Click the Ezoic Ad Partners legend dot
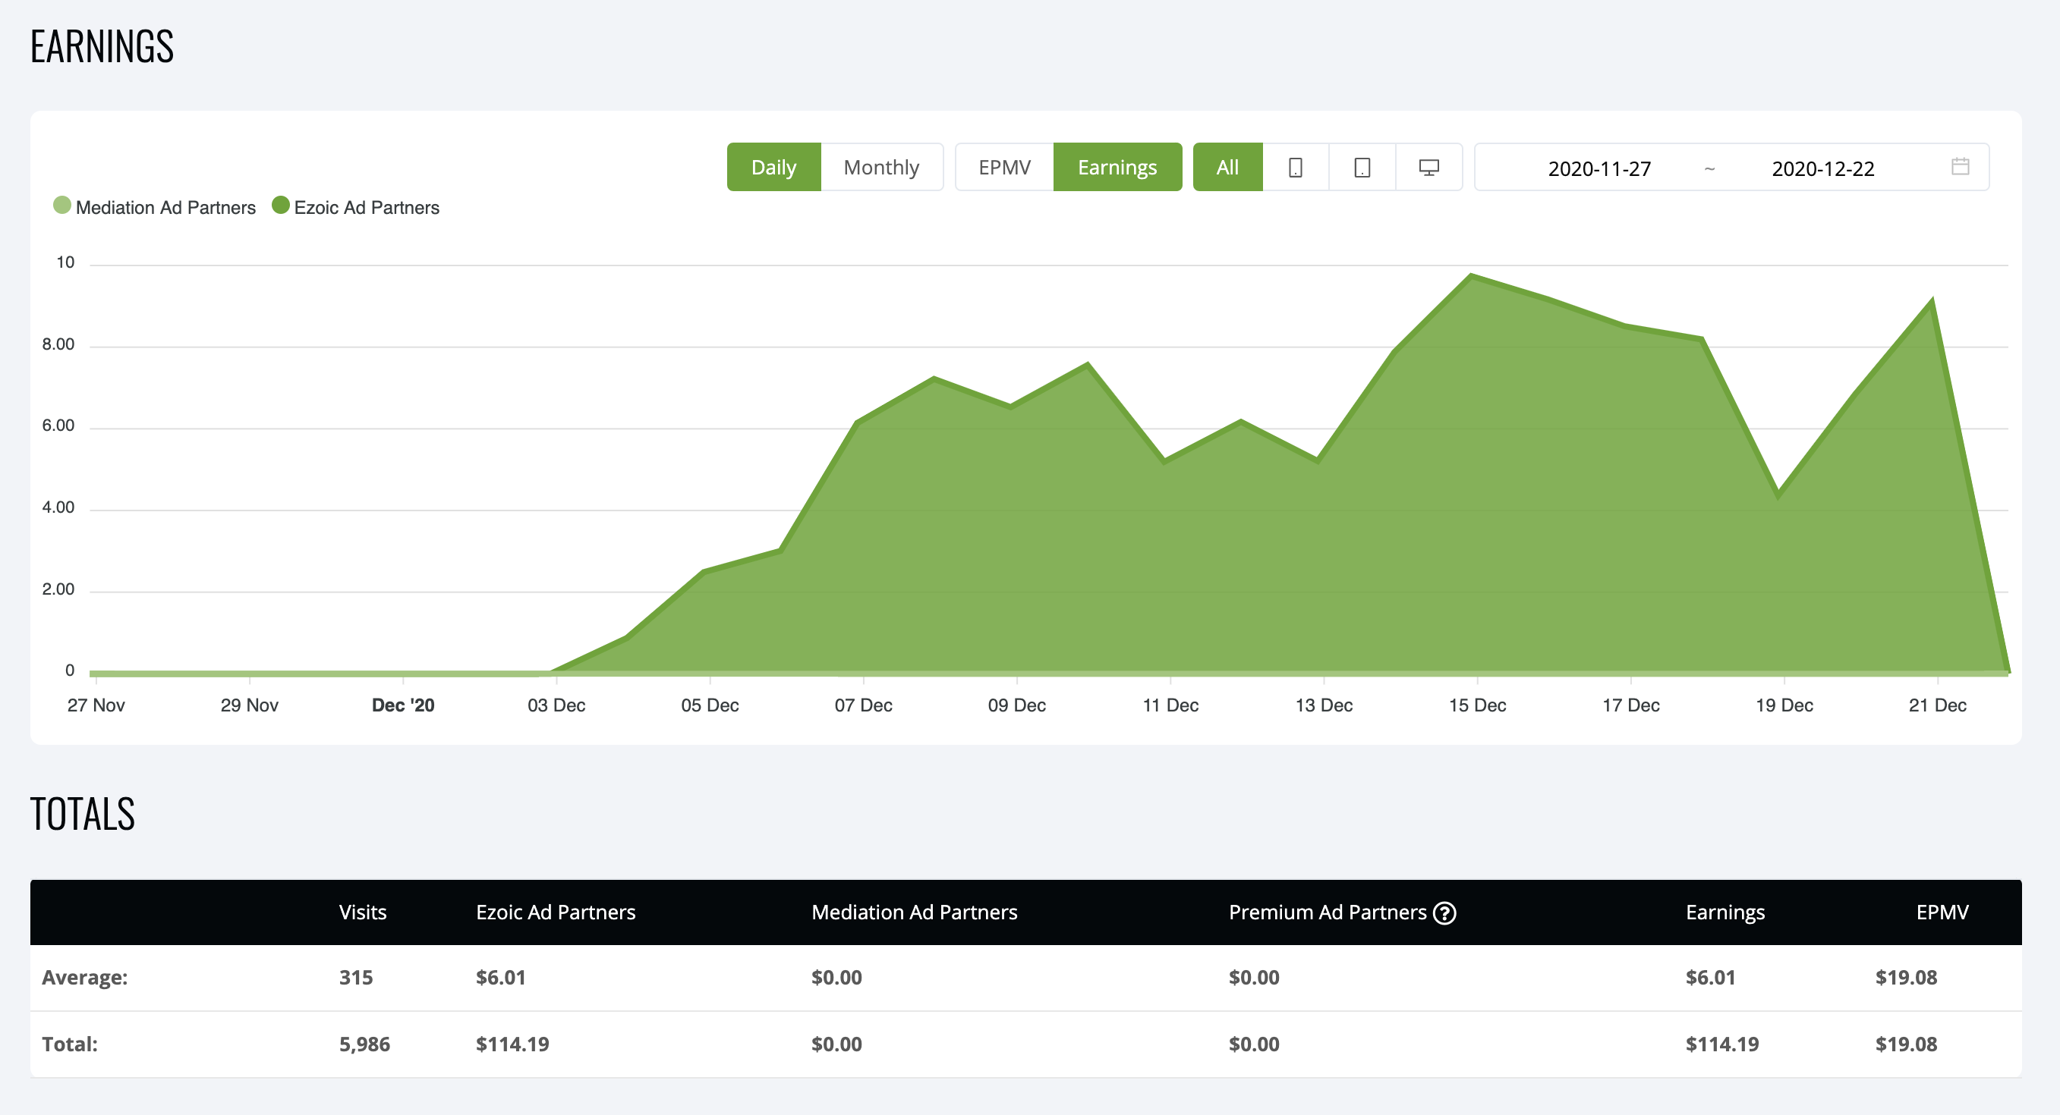 pyautogui.click(x=281, y=206)
